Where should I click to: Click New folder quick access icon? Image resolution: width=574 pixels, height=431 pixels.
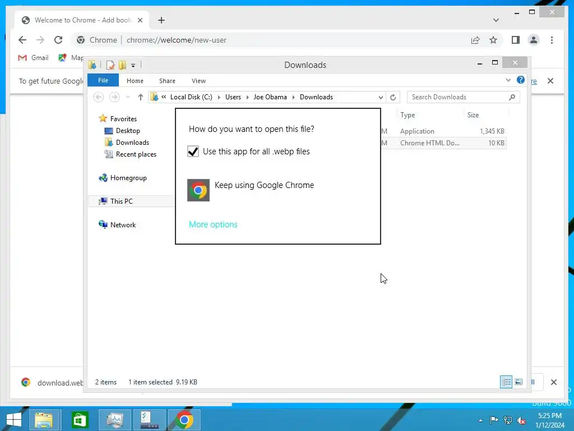pyautogui.click(x=122, y=65)
